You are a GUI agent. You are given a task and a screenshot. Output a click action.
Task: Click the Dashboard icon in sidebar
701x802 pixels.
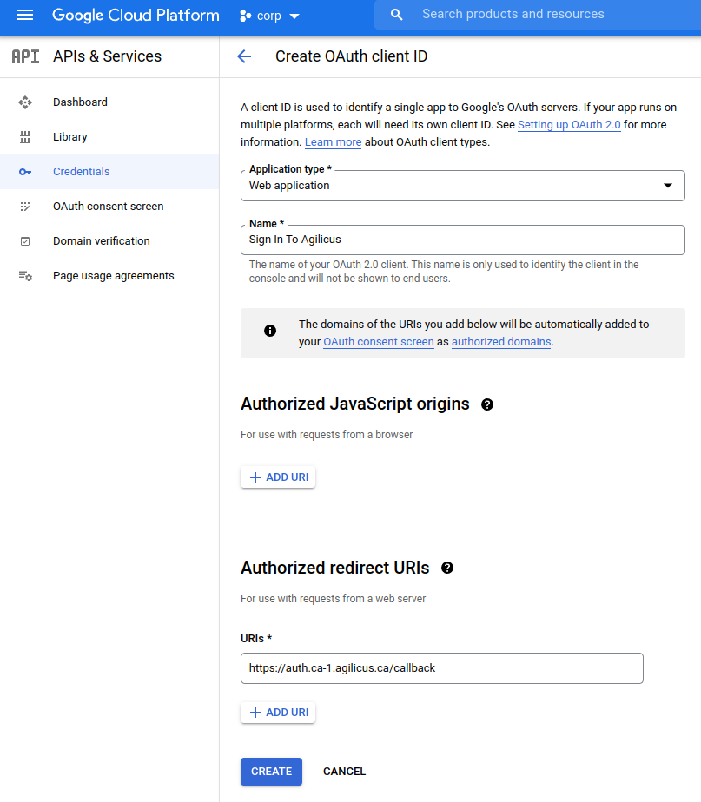(25, 102)
